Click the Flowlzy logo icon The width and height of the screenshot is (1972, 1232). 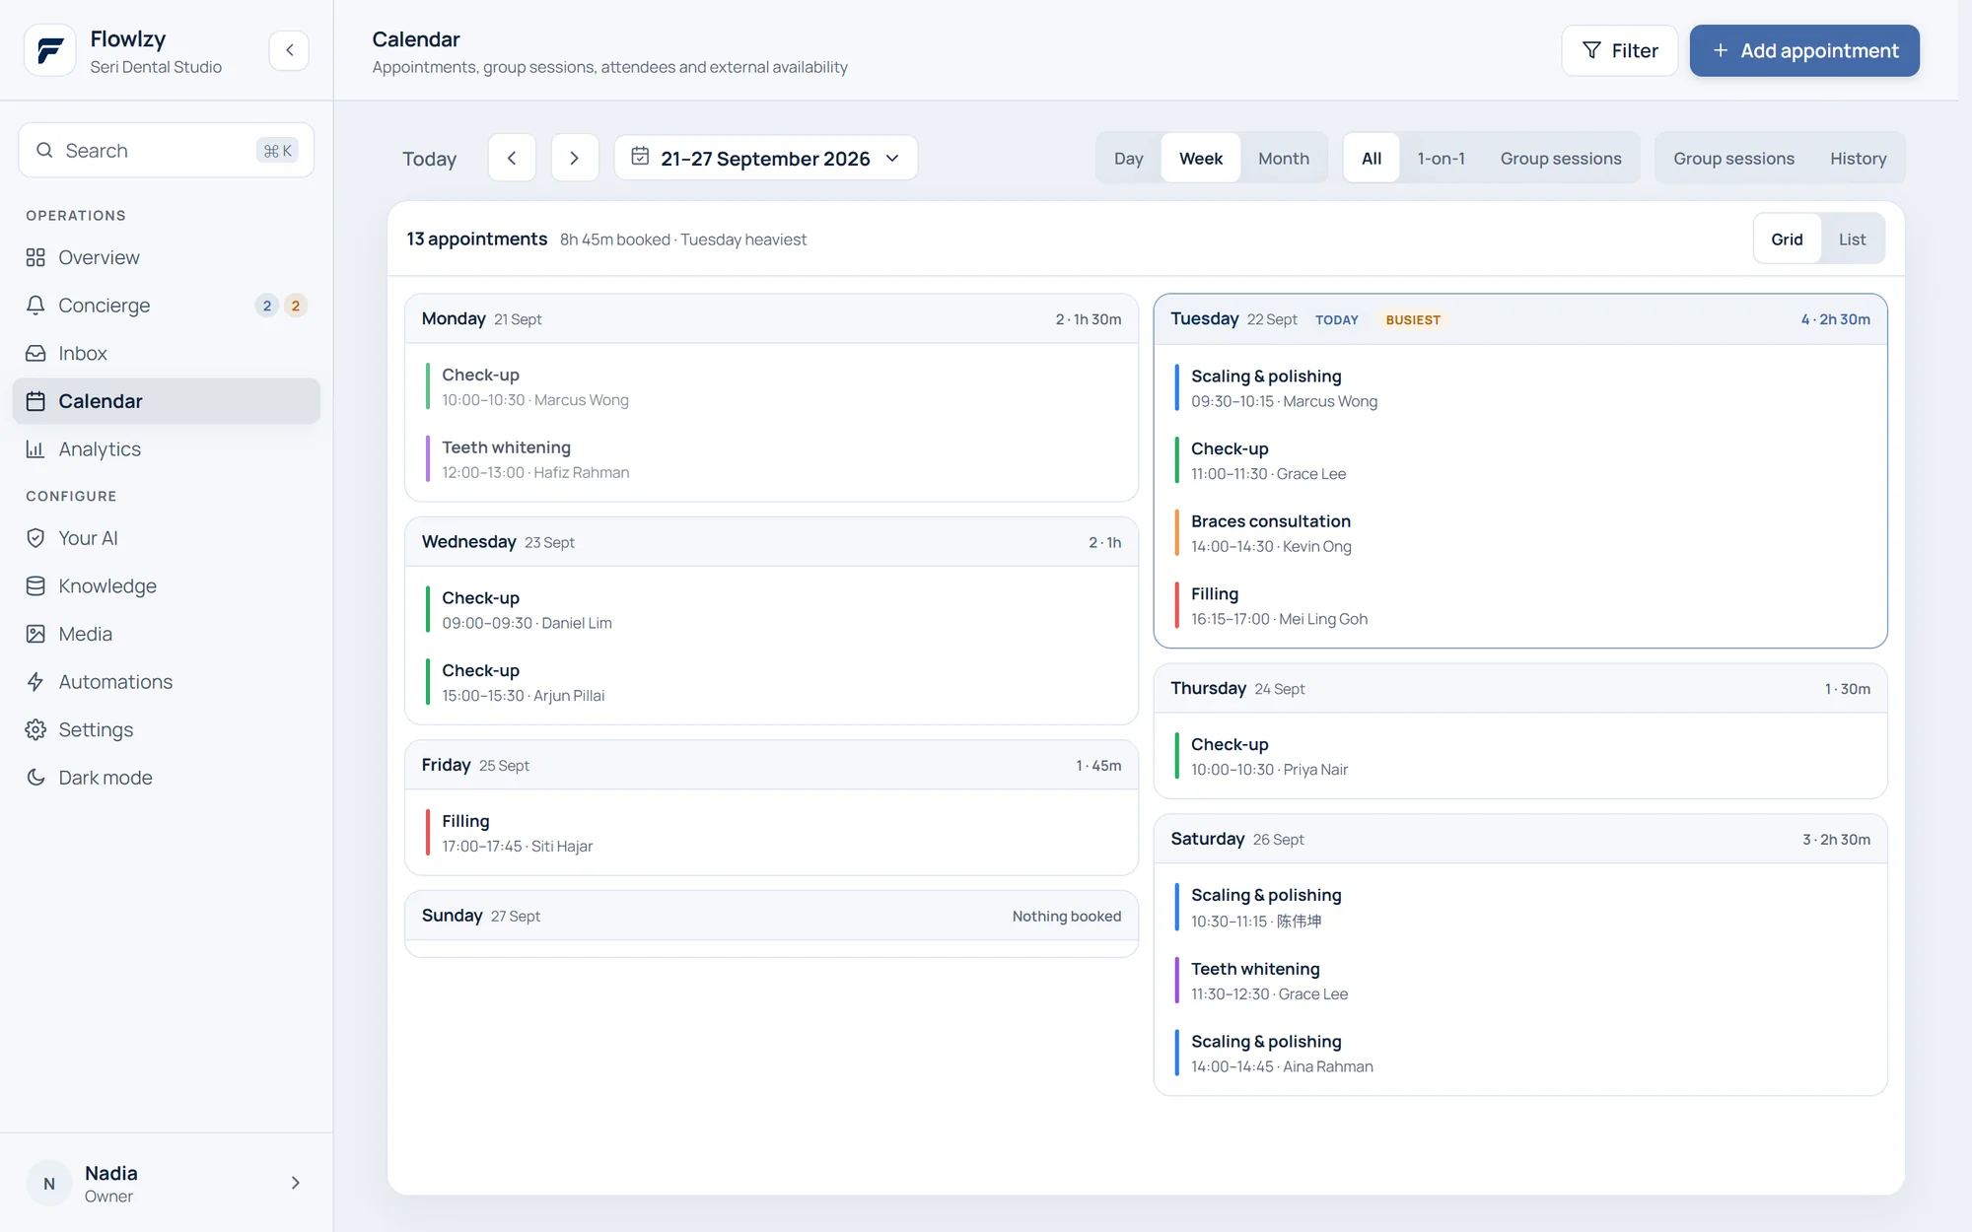[x=49, y=50]
